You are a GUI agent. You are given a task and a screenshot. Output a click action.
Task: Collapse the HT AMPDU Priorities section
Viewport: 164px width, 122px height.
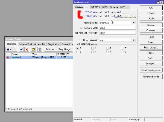76,45
